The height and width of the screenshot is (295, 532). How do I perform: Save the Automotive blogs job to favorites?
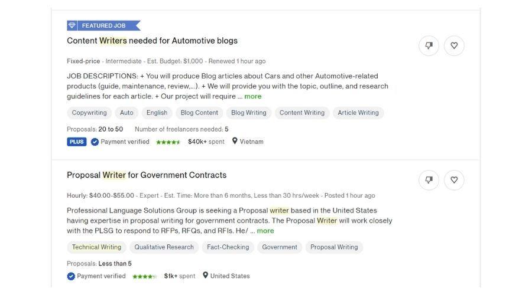454,45
